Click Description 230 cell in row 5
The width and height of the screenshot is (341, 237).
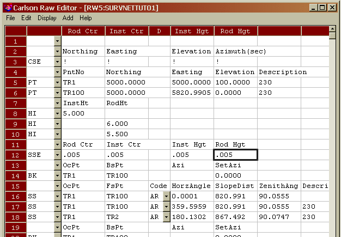click(279, 83)
